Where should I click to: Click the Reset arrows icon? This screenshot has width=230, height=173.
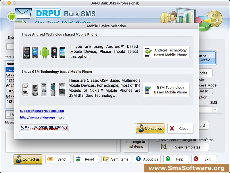pos(79,159)
